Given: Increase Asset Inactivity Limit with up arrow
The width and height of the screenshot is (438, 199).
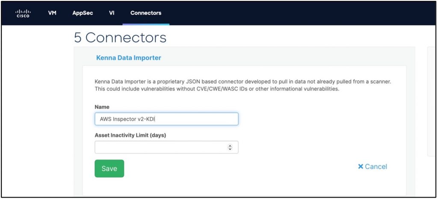Looking at the screenshot, I should 230,146.
